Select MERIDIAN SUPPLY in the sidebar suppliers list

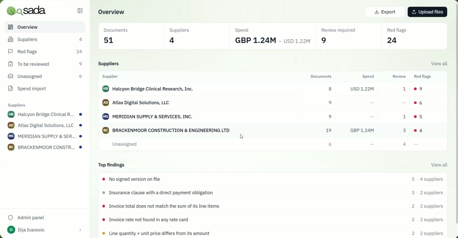click(45, 136)
